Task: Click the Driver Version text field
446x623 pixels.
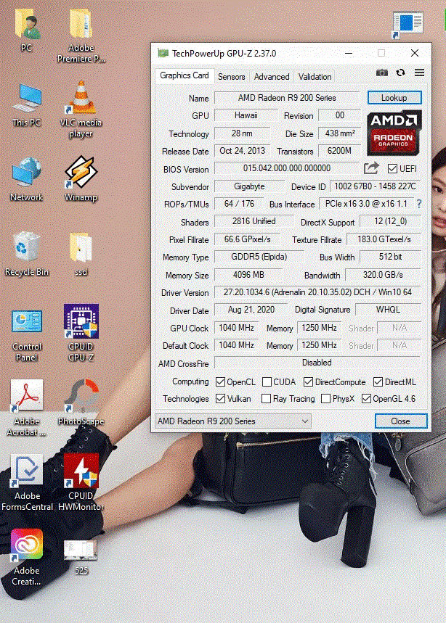Action: 317,292
